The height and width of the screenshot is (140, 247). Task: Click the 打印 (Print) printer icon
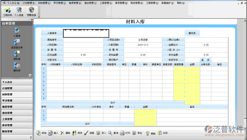(122, 133)
